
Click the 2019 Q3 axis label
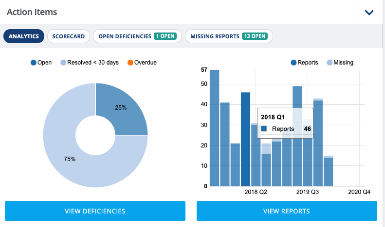tap(308, 192)
